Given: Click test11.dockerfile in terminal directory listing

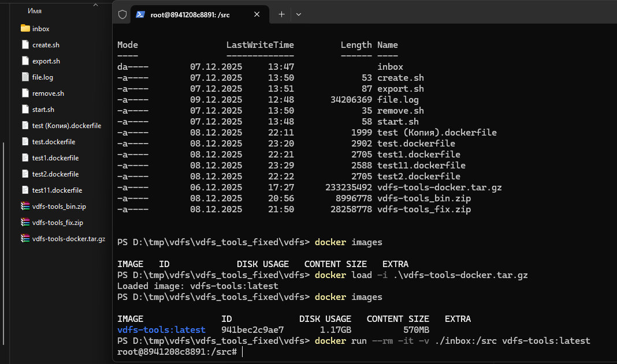Looking at the screenshot, I should point(421,166).
